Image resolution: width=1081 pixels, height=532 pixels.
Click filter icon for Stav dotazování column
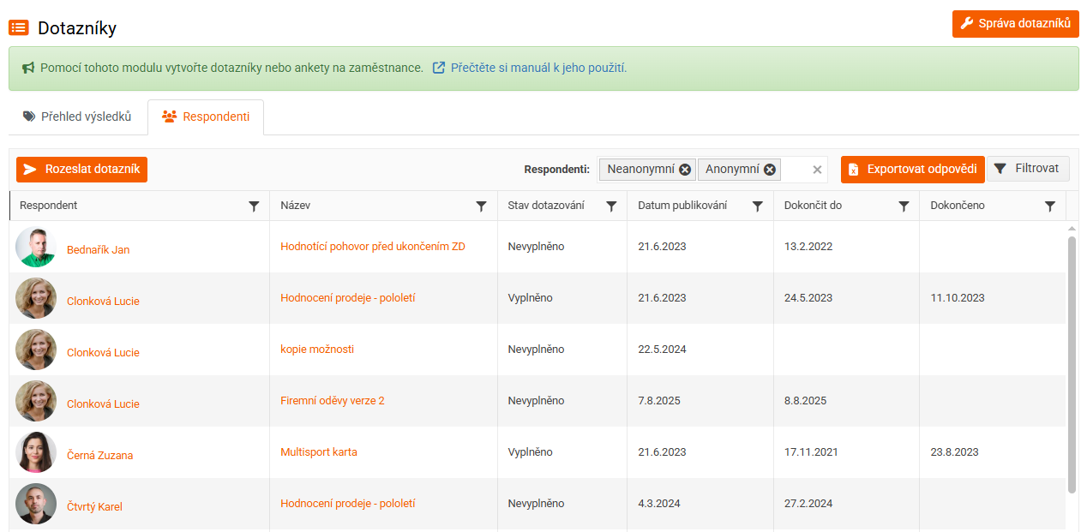611,206
